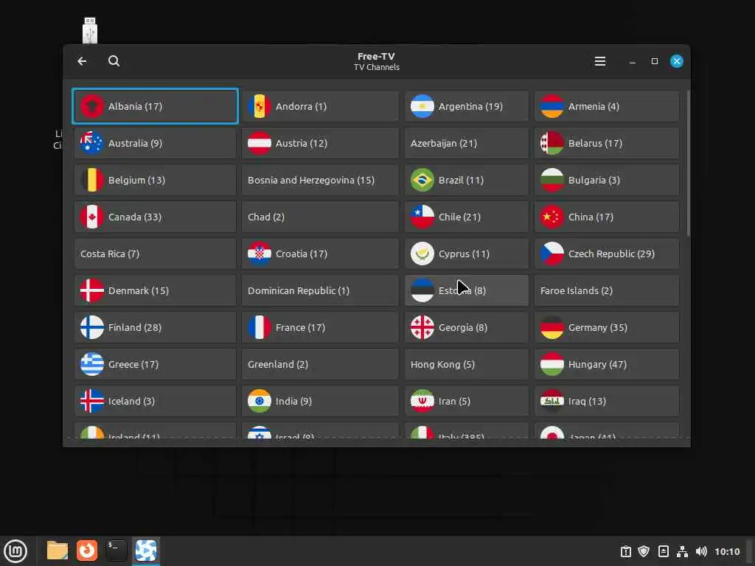Click the China flag icon
This screenshot has width=755, height=566.
(x=552, y=217)
